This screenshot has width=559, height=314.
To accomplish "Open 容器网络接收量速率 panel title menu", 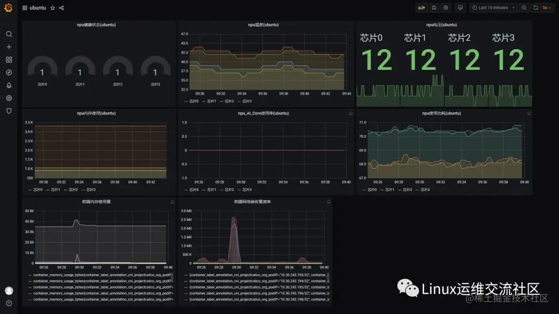I will pos(252,202).
